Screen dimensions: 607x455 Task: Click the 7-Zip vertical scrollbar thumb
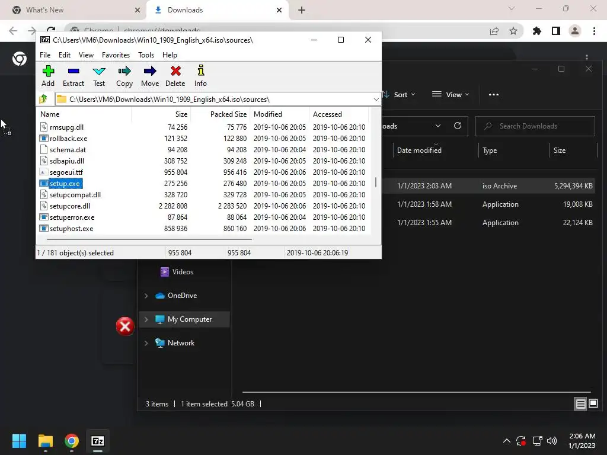pyautogui.click(x=375, y=182)
